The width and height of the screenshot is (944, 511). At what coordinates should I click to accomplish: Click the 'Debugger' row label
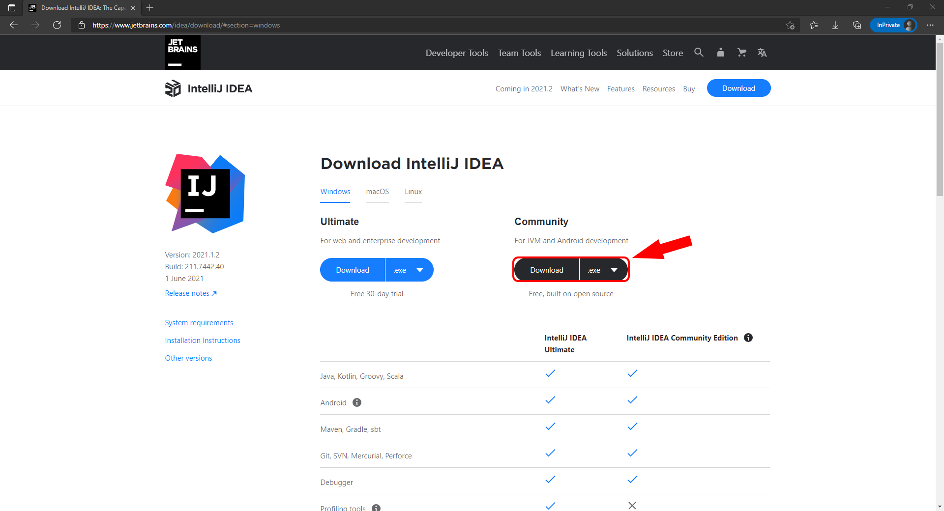[337, 483]
